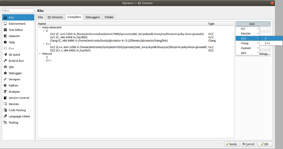The width and height of the screenshot is (283, 149).
Task: Confirm with the OK button
Action: click(x=265, y=144)
